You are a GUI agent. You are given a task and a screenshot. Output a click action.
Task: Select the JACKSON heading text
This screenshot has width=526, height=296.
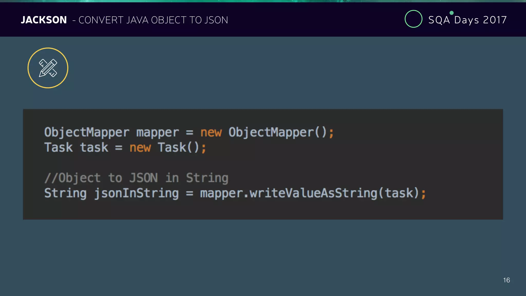(44, 20)
